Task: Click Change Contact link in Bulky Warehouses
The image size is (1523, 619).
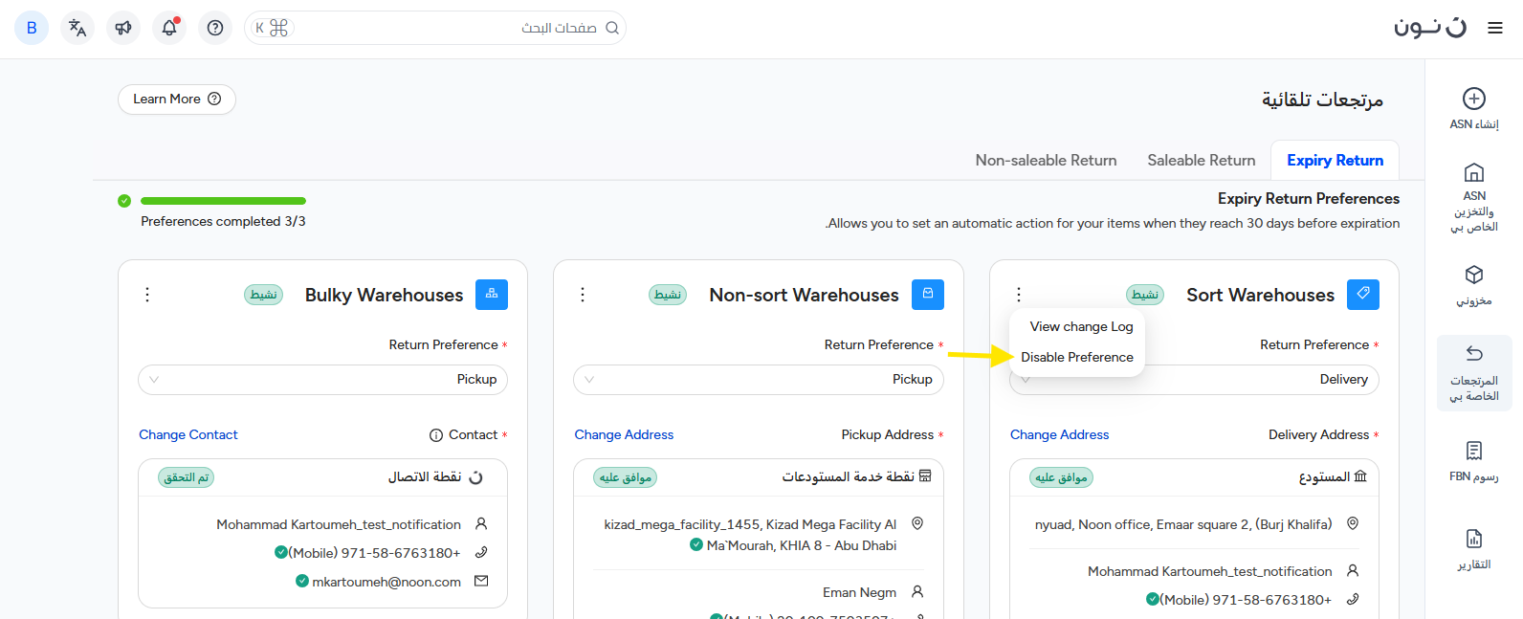Action: [x=188, y=434]
